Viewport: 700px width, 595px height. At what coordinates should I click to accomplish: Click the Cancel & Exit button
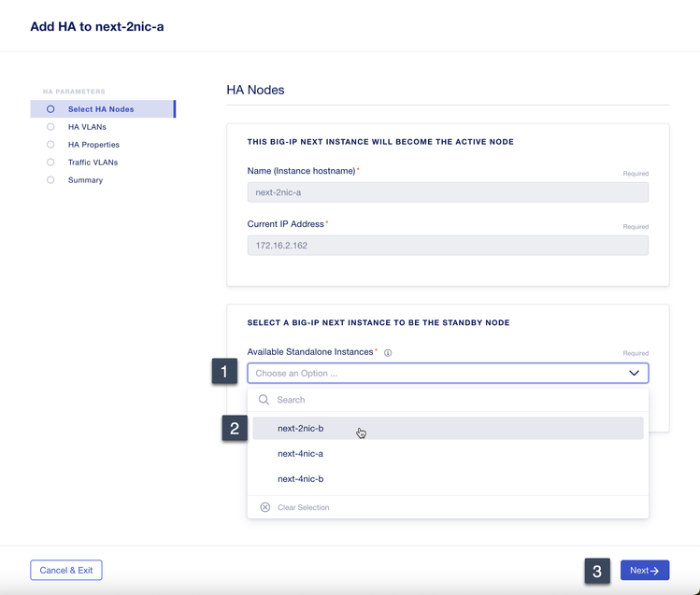point(66,571)
